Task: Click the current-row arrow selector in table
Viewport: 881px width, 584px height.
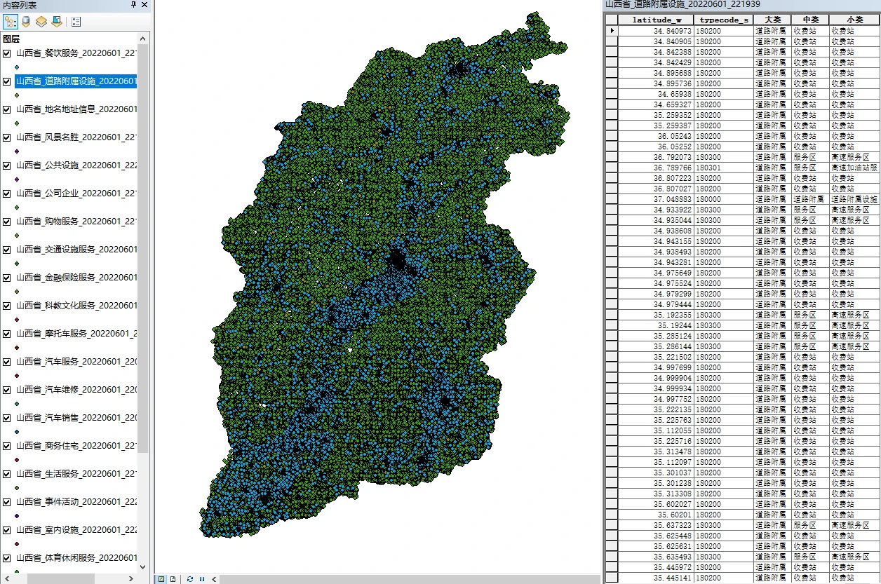Action: pos(611,31)
